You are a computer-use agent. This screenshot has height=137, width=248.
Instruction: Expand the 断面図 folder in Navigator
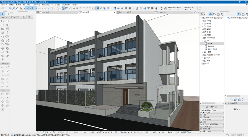tap(202, 23)
